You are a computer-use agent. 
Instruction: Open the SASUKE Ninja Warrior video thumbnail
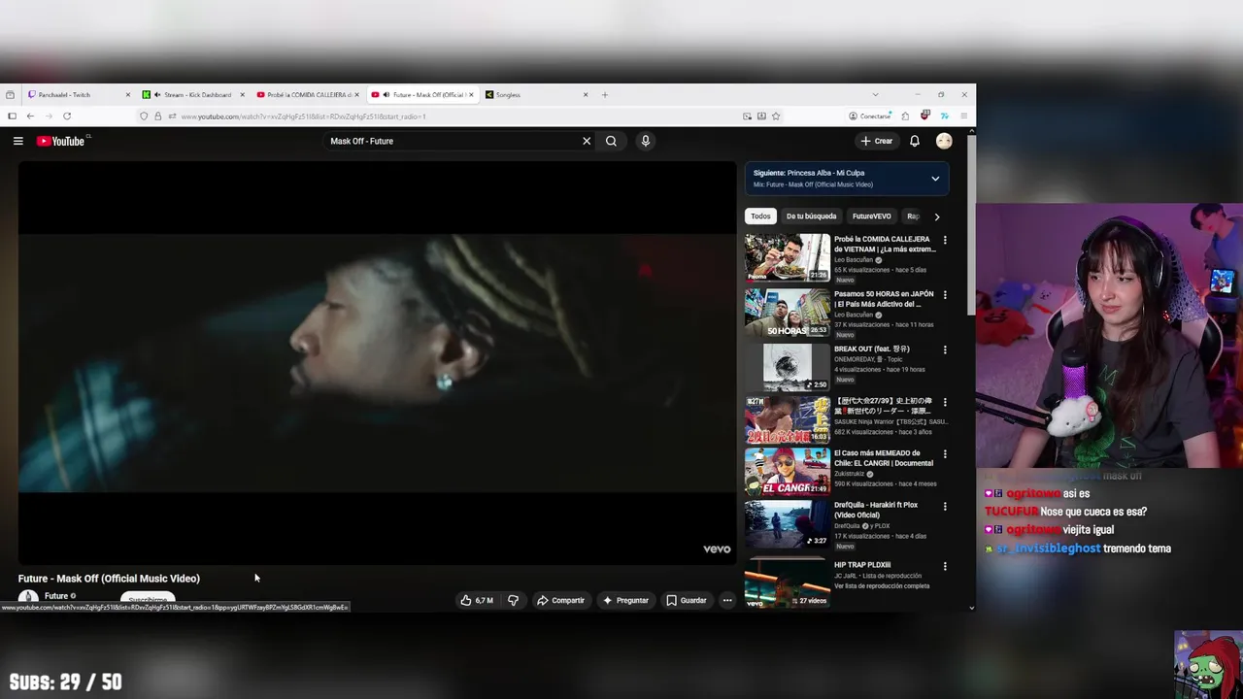788,419
